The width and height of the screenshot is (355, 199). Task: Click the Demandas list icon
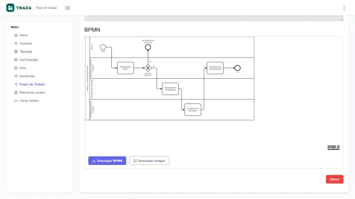coord(16,76)
